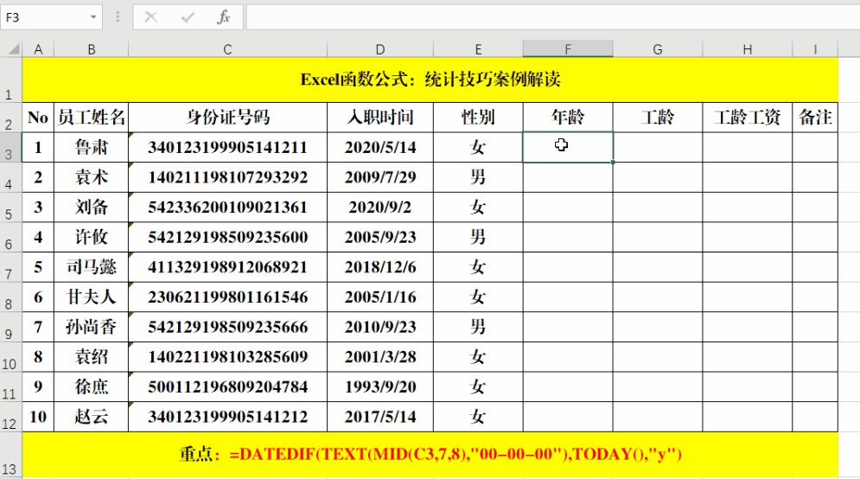Click the name cell '袁术'
860x479 pixels.
tap(91, 177)
